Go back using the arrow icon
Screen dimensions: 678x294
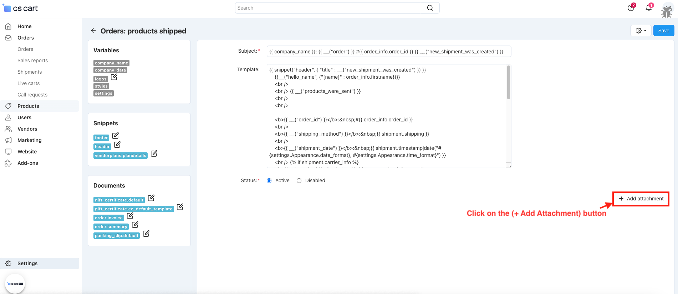[93, 31]
